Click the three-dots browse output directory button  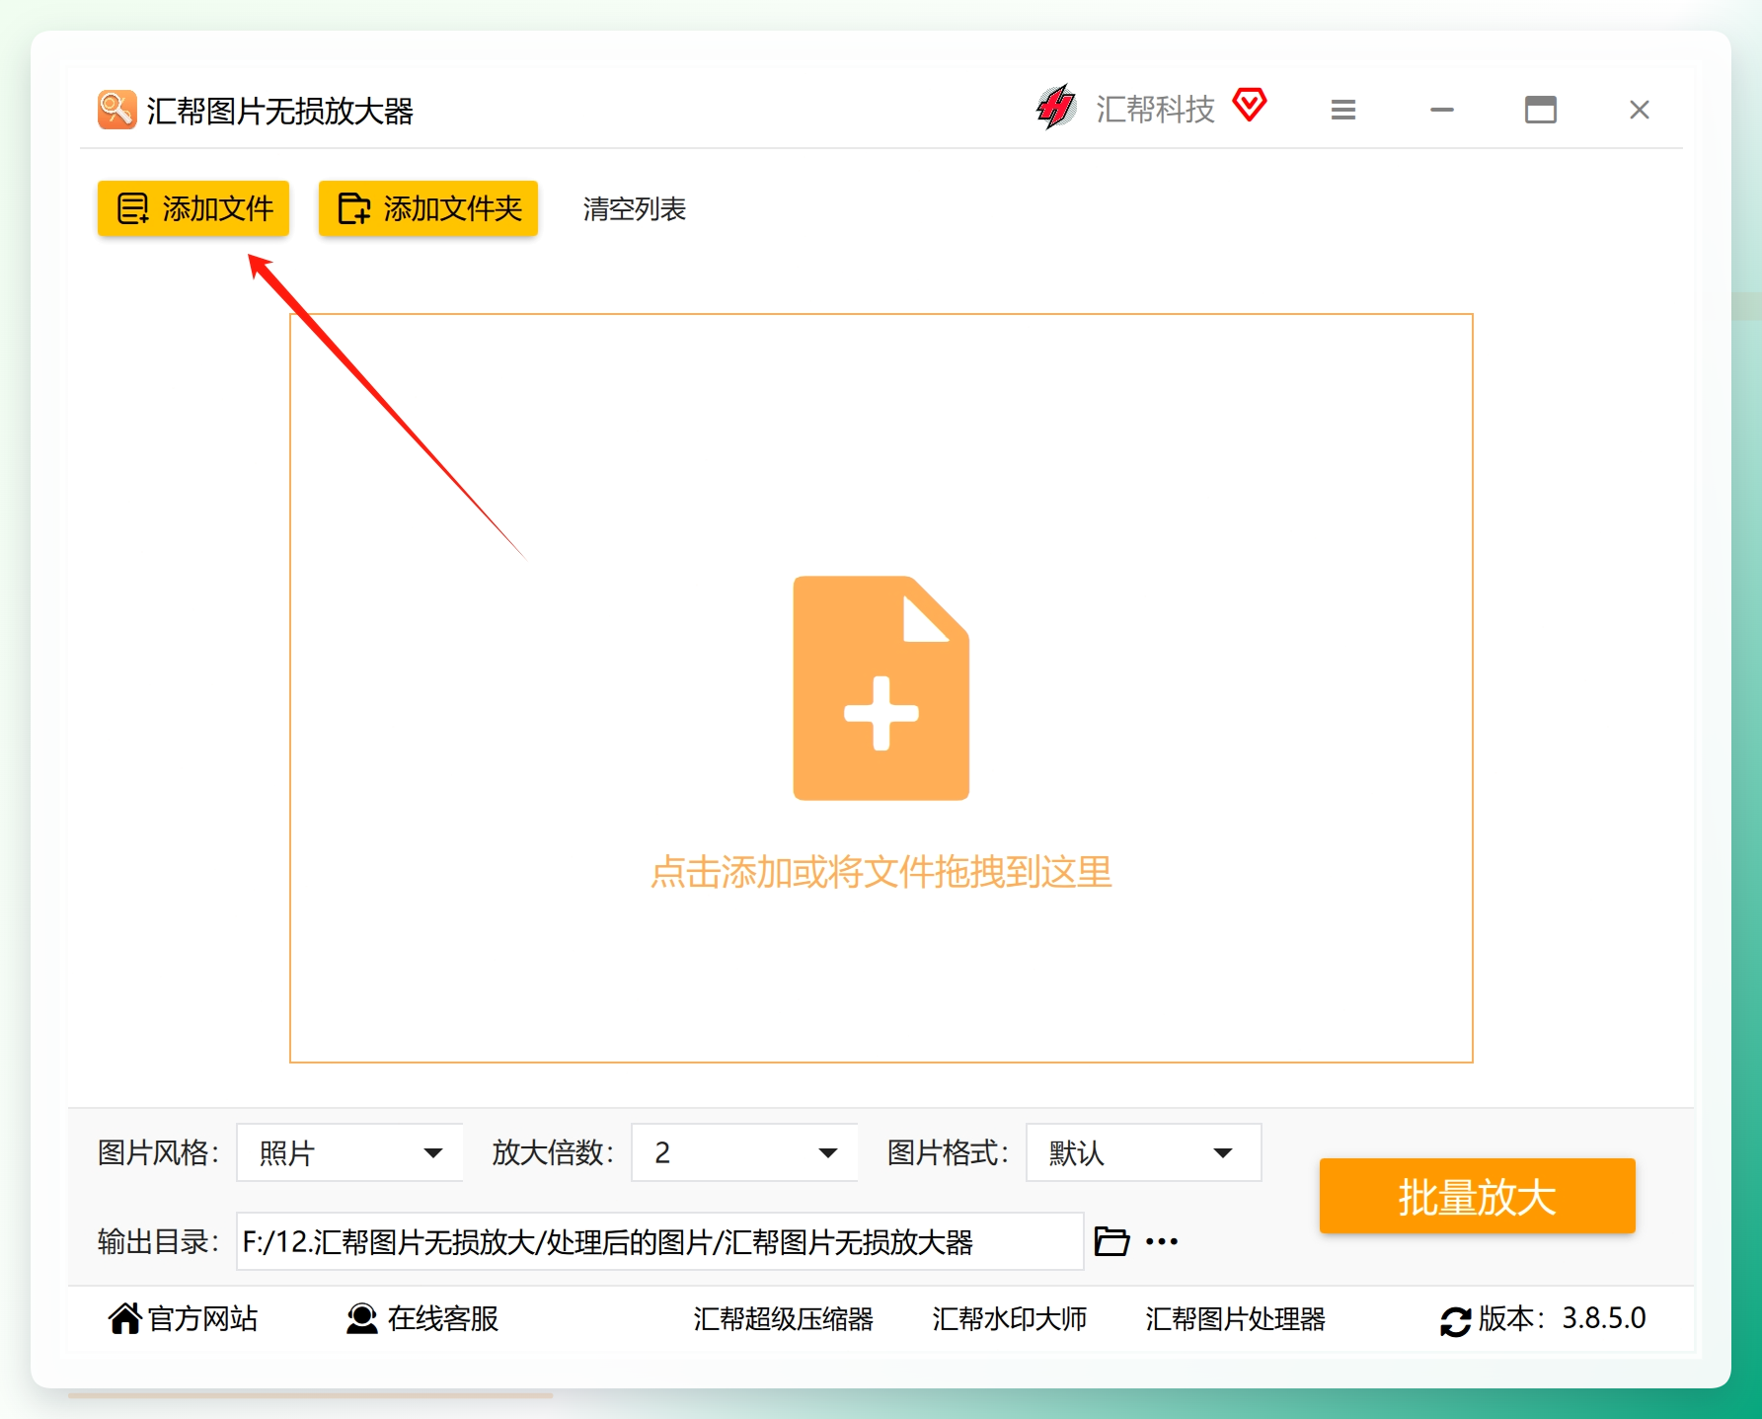(x=1162, y=1241)
